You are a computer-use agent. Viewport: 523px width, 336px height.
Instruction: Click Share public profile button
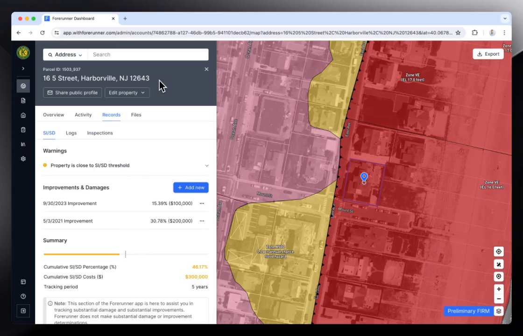pos(72,92)
